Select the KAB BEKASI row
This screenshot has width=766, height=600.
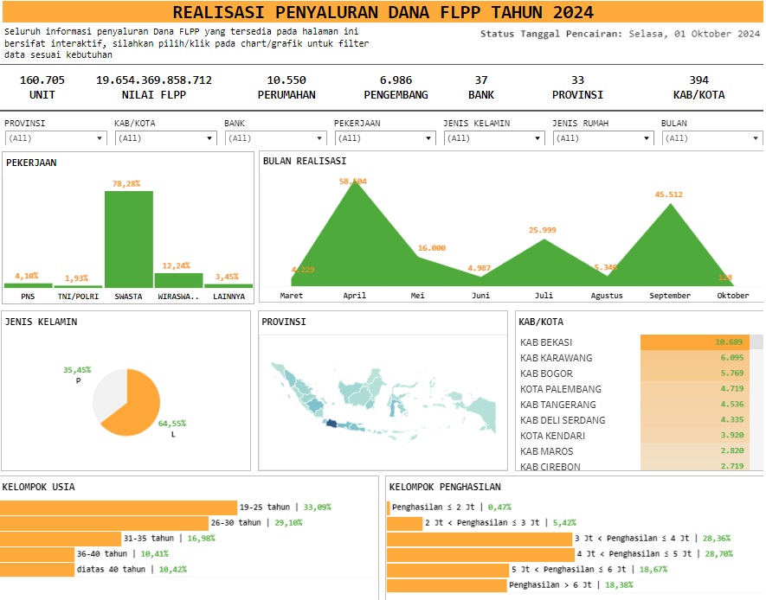coord(634,342)
